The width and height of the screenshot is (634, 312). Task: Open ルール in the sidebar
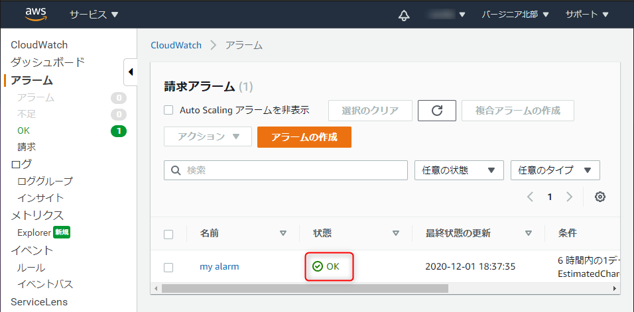(x=31, y=268)
